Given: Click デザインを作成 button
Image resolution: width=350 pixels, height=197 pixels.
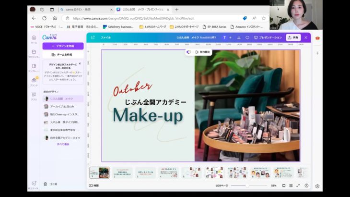Looking at the screenshot, I should 63,46.
